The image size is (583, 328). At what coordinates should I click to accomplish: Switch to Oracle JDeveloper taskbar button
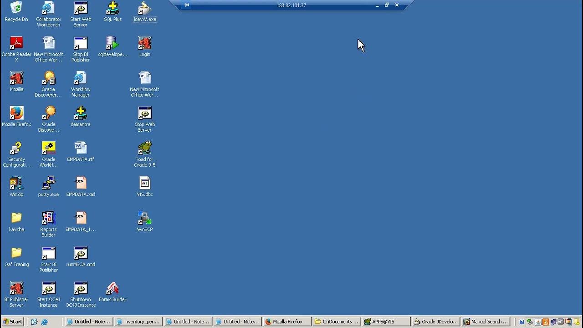436,322
